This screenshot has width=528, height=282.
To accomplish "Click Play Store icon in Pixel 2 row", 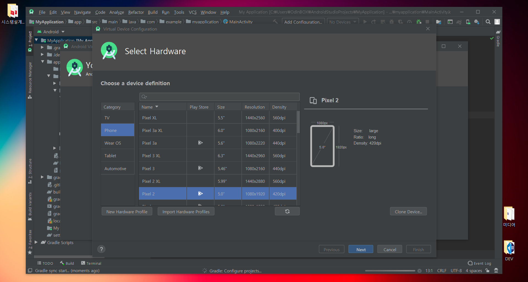I will (200, 193).
